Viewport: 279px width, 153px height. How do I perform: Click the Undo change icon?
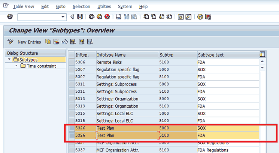pyautogui.click(x=64, y=42)
